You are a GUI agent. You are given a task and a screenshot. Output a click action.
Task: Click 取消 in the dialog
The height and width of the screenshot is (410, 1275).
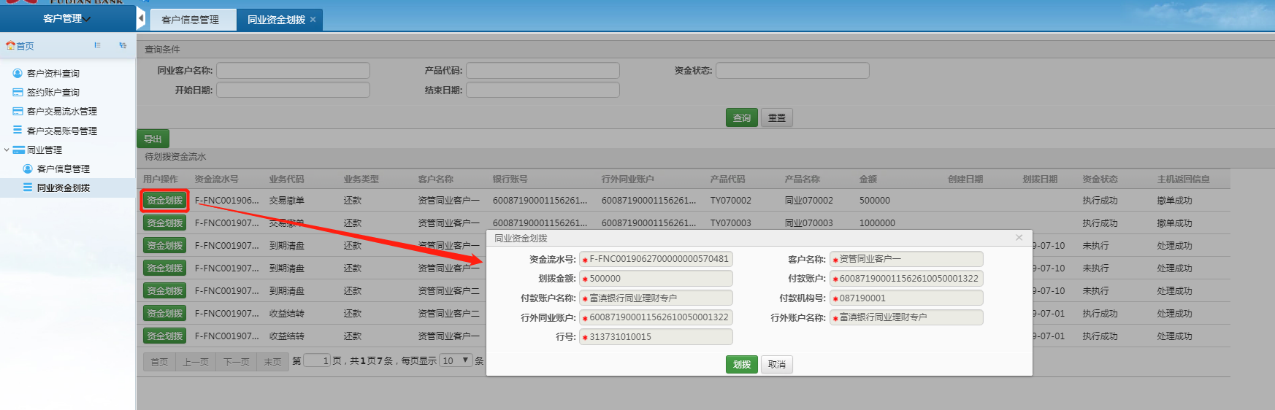pos(776,364)
